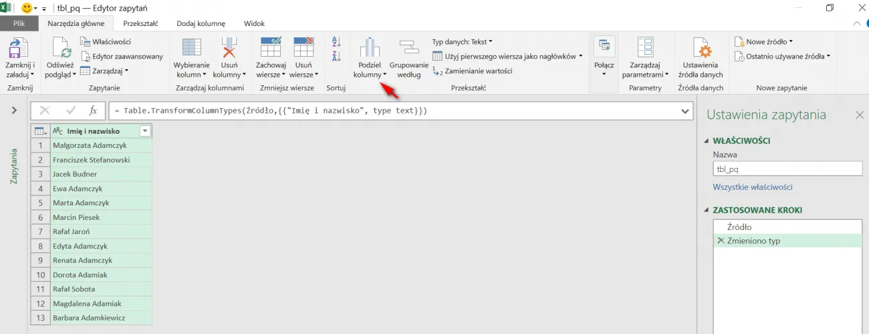Expand the formula bar with chevron

[x=685, y=111]
